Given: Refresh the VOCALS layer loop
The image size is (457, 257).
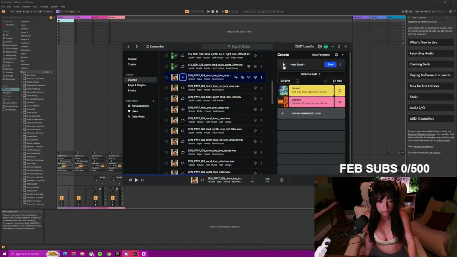Looking at the screenshot, I should coord(340,102).
